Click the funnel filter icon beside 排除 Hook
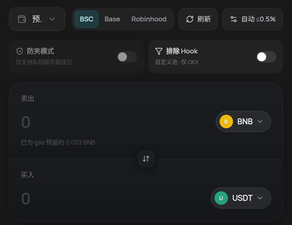This screenshot has width=292, height=225. [x=159, y=51]
